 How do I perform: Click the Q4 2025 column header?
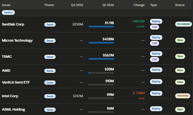(77, 5)
